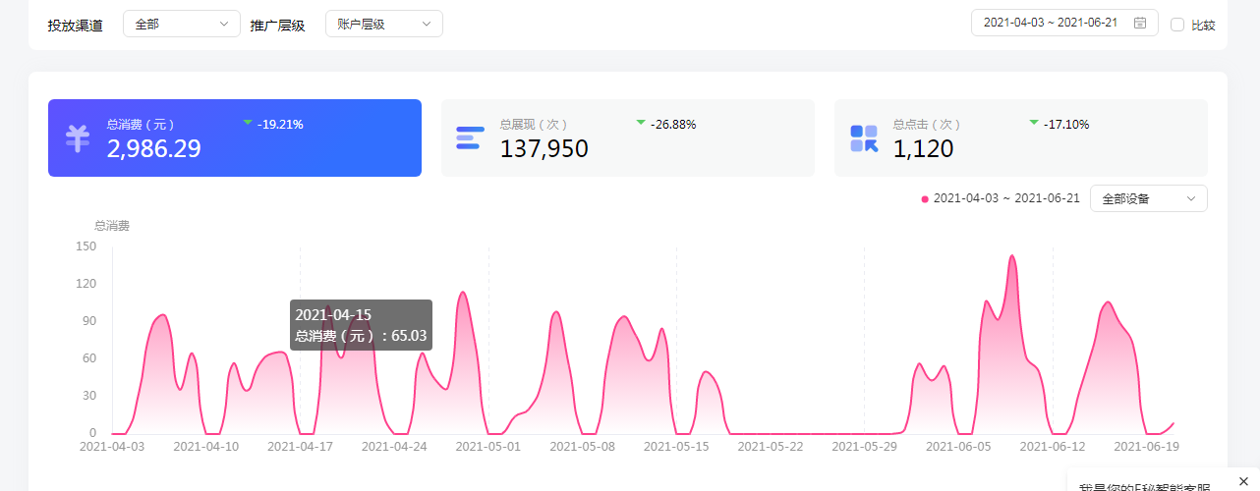Screen dimensions: 1260x491
Task: Click the chevron arrow in 全部 dropdown
Action: tap(224, 24)
